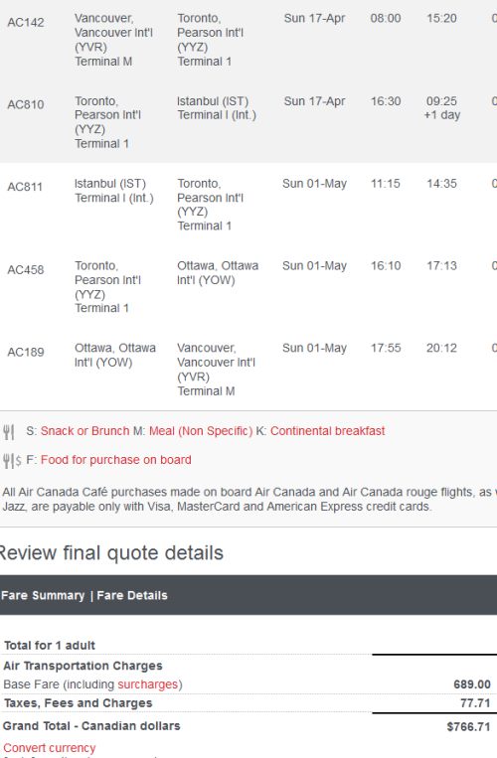Open the Continental breakfast link

point(327,431)
